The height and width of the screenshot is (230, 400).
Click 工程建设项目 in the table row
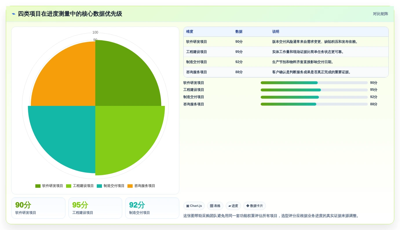pos(197,52)
